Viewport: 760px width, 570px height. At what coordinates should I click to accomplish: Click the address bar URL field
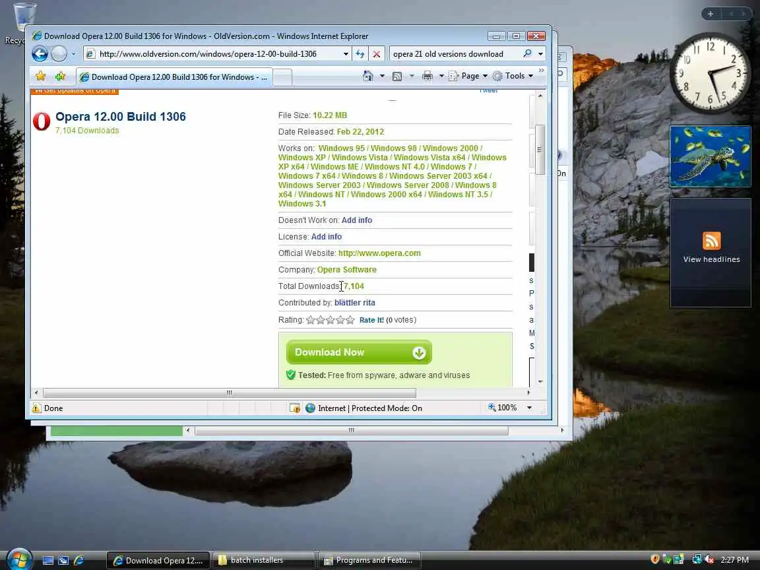pos(212,54)
